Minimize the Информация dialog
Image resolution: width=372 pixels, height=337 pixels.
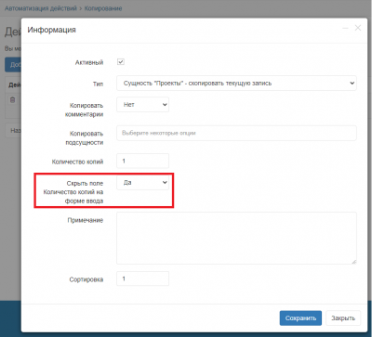(345, 28)
